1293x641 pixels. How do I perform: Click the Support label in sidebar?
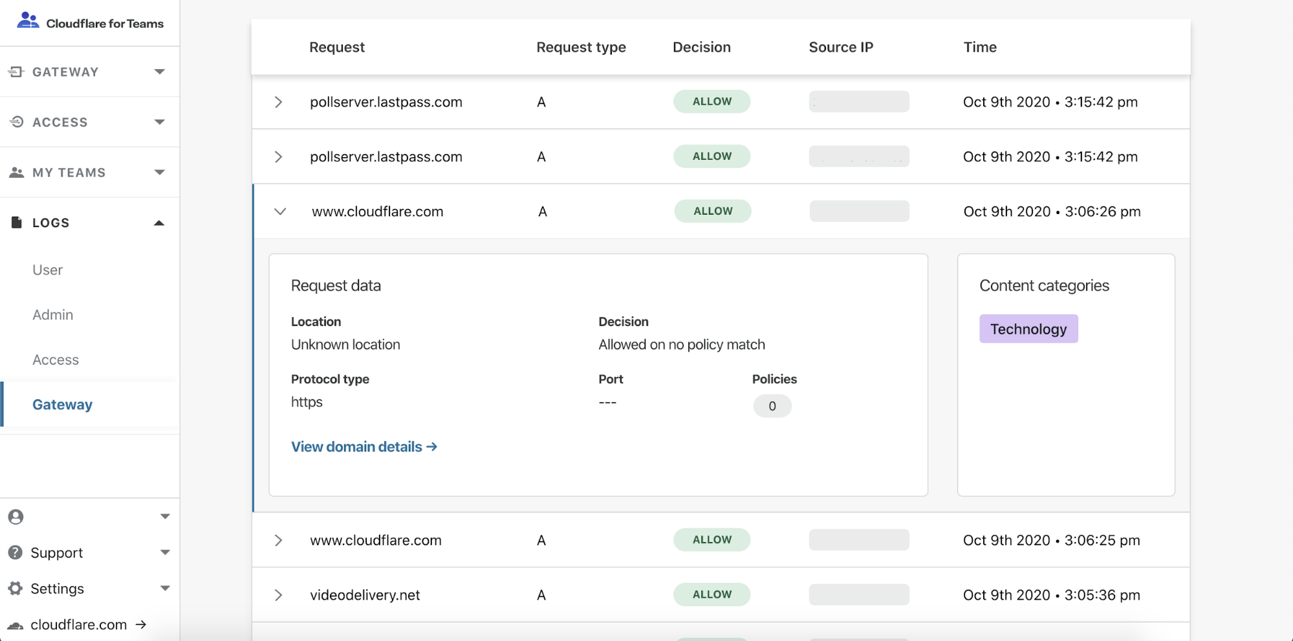tap(57, 553)
